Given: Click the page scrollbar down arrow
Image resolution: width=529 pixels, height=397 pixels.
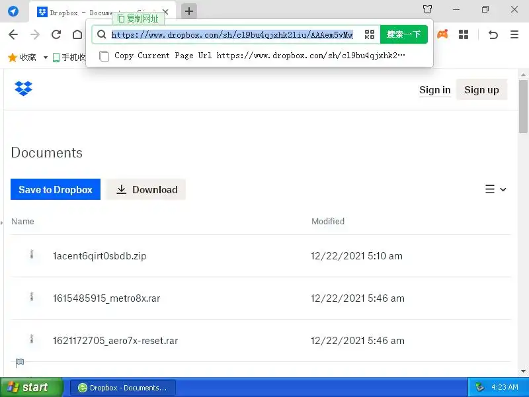Looking at the screenshot, I should 523,371.
